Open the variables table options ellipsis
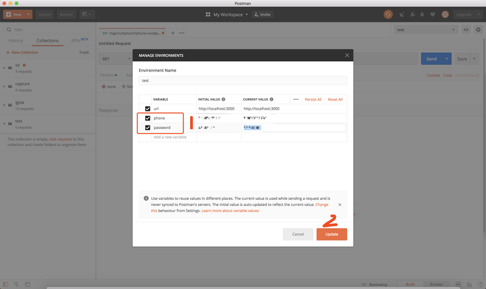Image resolution: width=486 pixels, height=289 pixels. click(296, 99)
